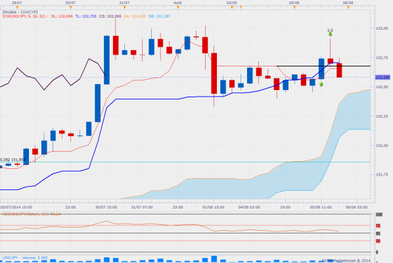
Task: Select the orange marker under 31/07
Action: pos(125,7)
